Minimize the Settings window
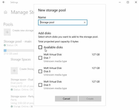 click(120, 2)
